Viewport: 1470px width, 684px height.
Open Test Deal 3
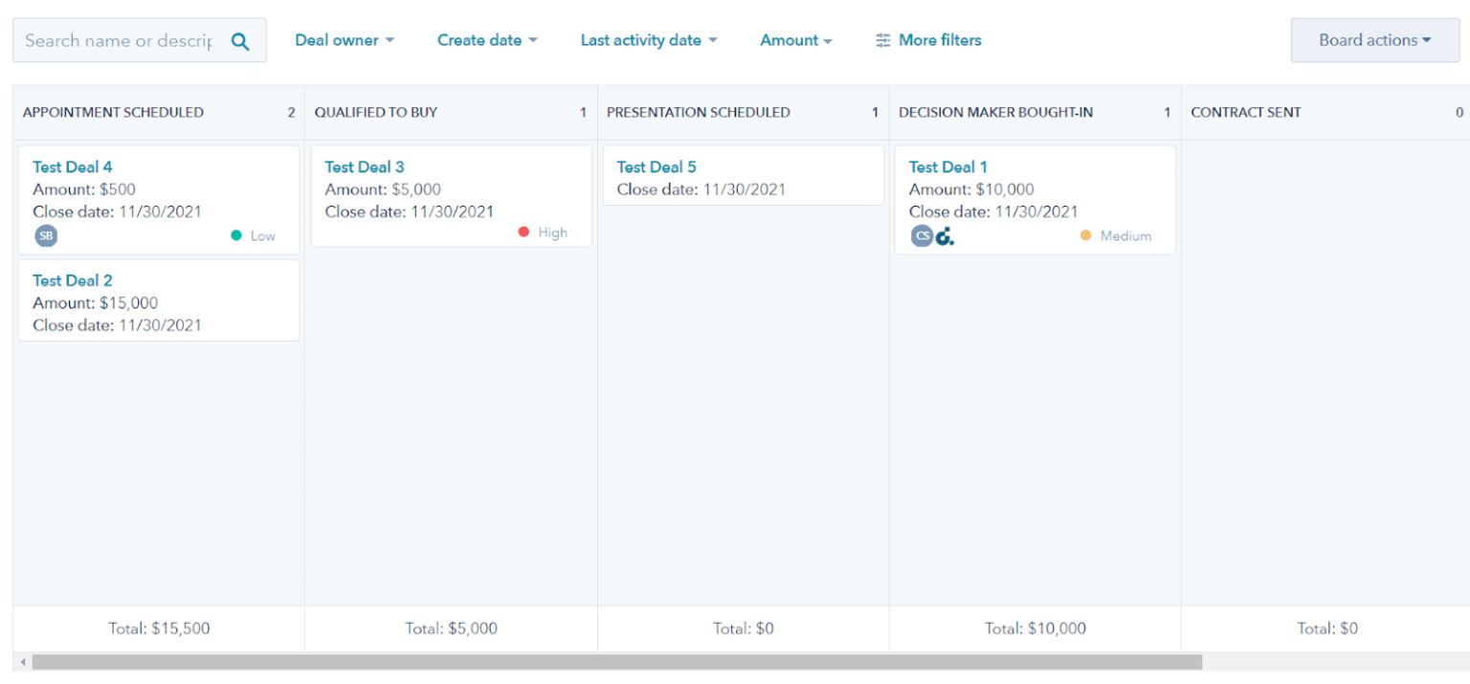[365, 166]
